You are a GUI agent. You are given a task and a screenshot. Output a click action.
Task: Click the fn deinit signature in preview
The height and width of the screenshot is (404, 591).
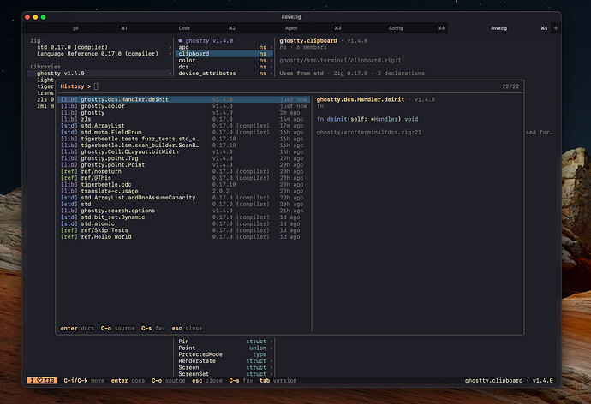point(367,119)
